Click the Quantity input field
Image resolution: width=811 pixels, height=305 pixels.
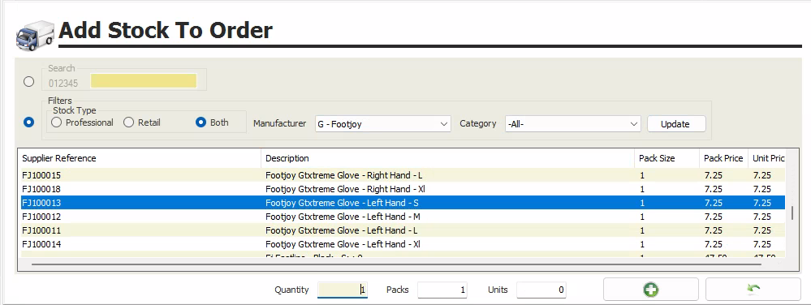343,290
